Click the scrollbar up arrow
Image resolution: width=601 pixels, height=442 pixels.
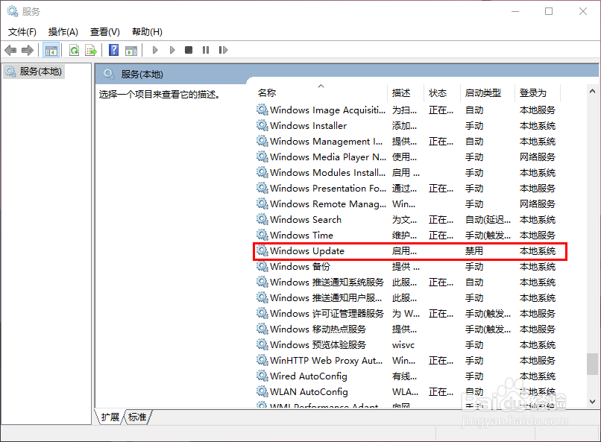pyautogui.click(x=592, y=91)
